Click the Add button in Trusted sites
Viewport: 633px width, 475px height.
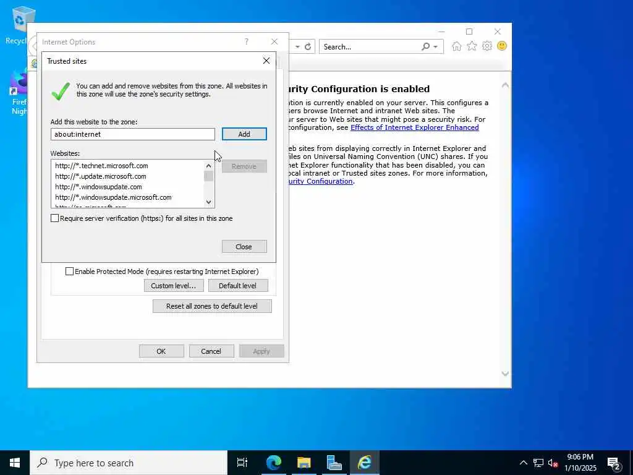244,134
